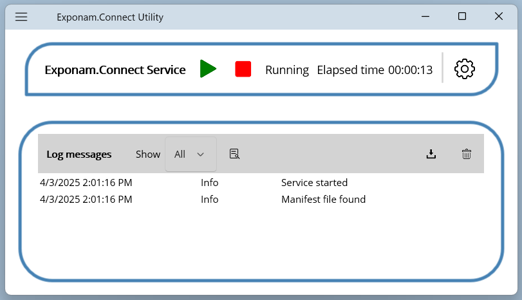The width and height of the screenshot is (522, 300).
Task: Click Info level in 'Service started' row
Action: (209, 182)
